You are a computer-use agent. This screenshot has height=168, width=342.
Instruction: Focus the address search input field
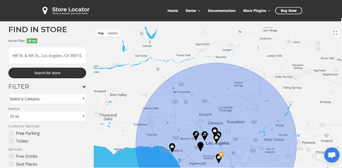coord(47,55)
